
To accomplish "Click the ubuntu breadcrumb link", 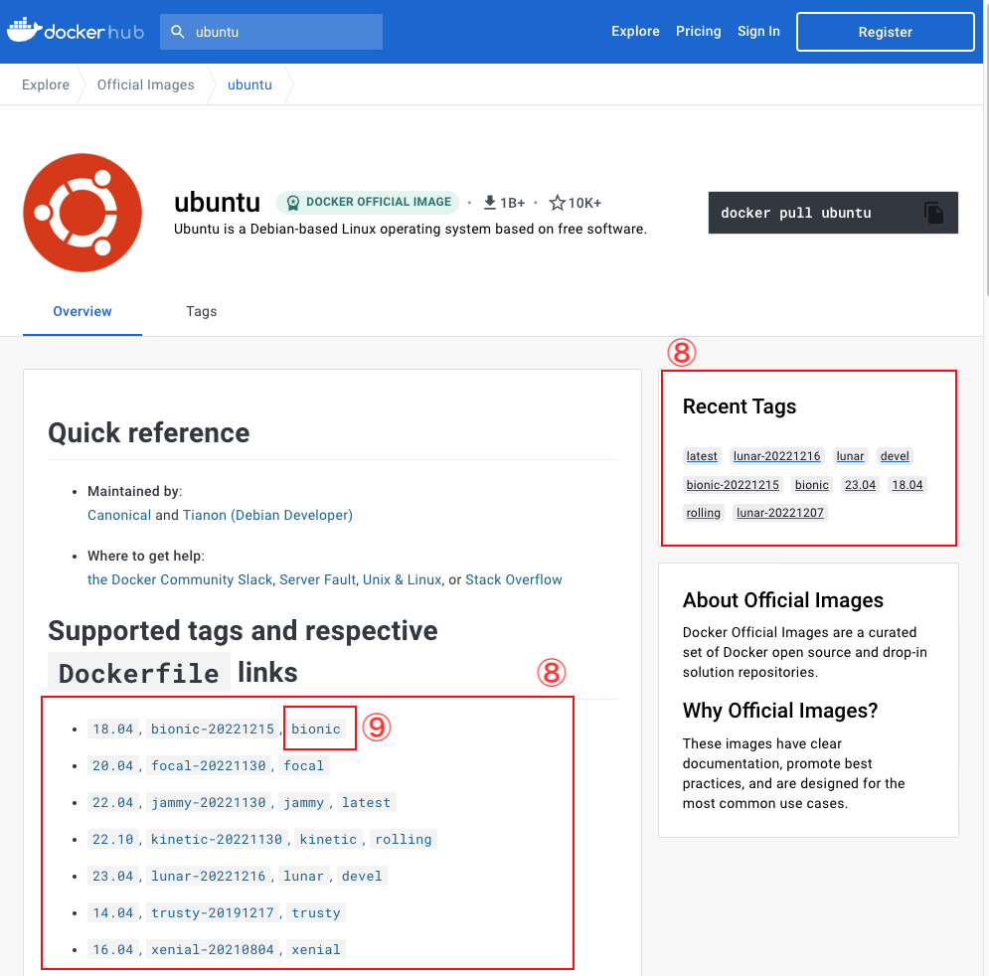I will [249, 84].
